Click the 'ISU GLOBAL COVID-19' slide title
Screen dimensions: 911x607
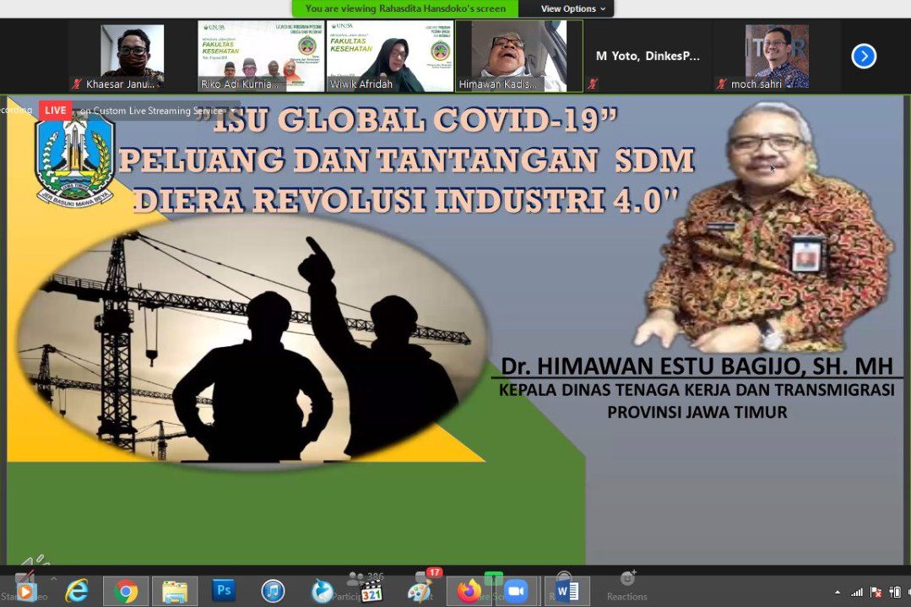[x=407, y=120]
